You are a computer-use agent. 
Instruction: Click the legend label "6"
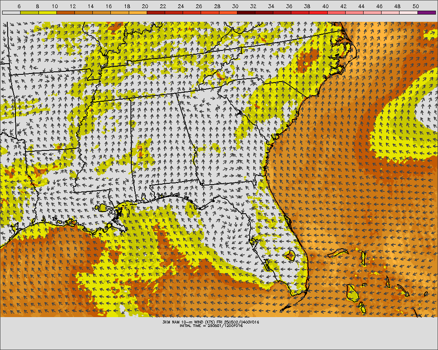(x=19, y=6)
